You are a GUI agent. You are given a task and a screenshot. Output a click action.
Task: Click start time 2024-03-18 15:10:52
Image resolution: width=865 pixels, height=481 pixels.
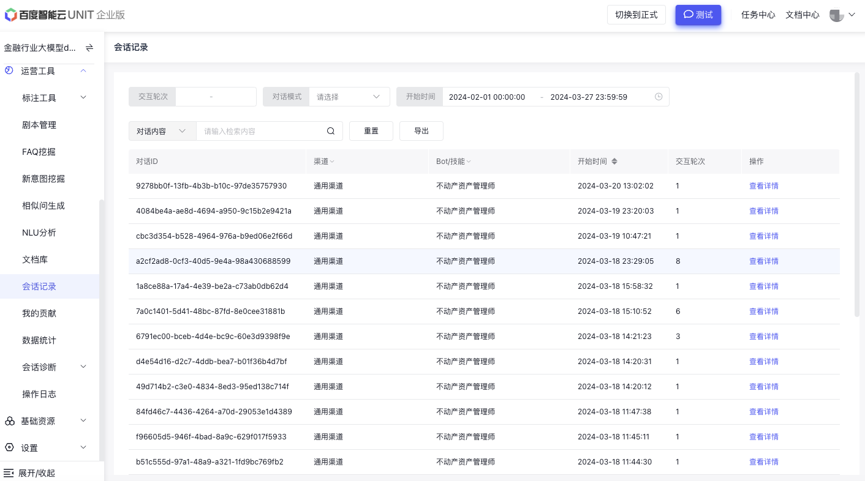point(614,311)
